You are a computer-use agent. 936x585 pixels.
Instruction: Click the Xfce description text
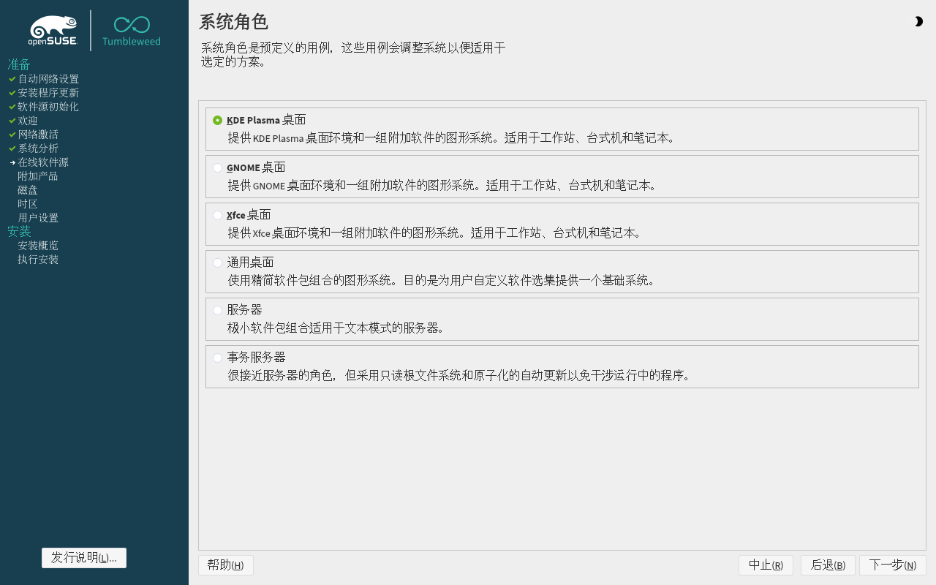tap(435, 233)
